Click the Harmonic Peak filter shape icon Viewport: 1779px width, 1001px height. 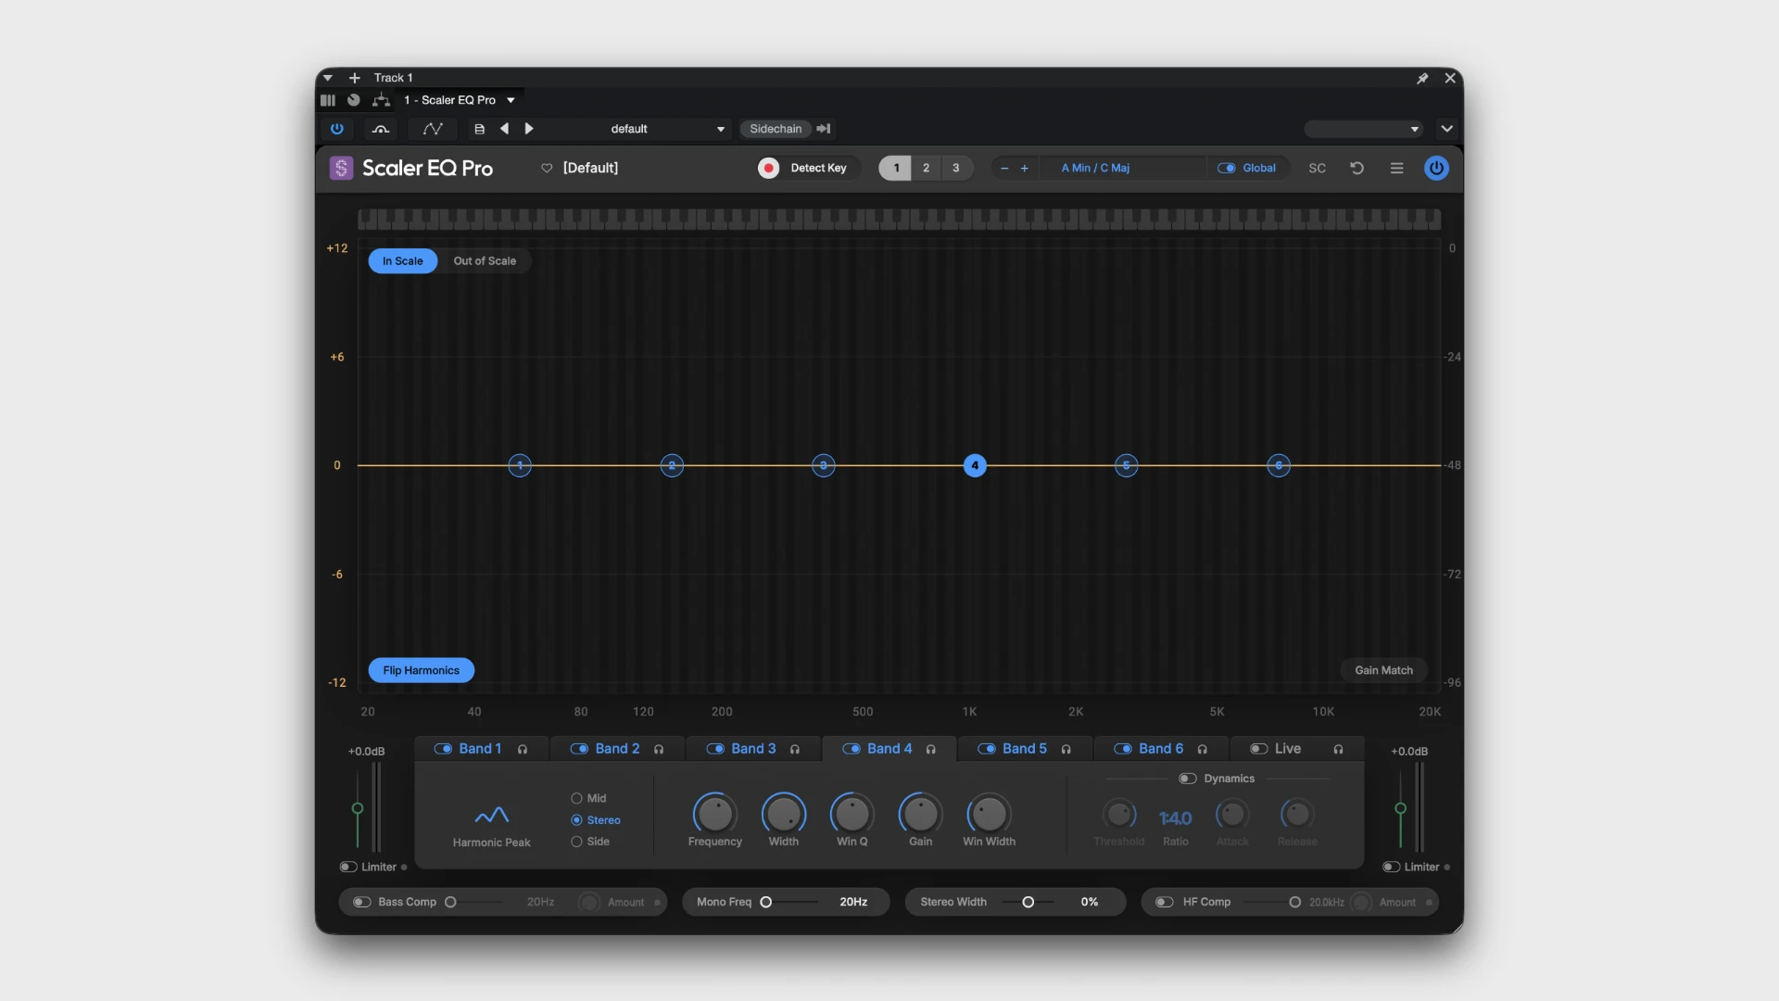491,815
